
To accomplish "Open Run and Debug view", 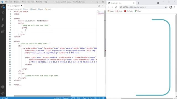I will click(3, 25).
